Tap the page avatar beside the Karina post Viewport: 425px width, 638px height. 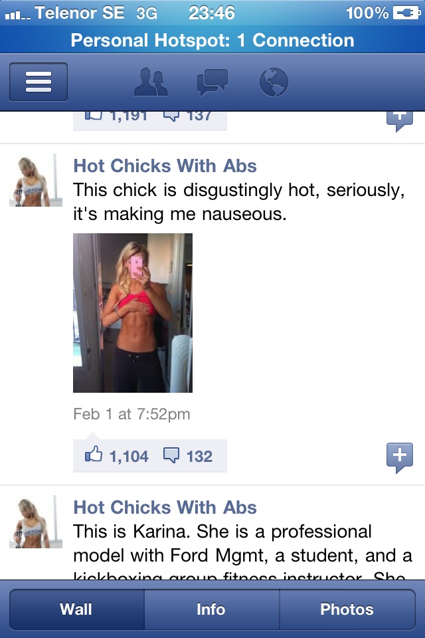36,522
